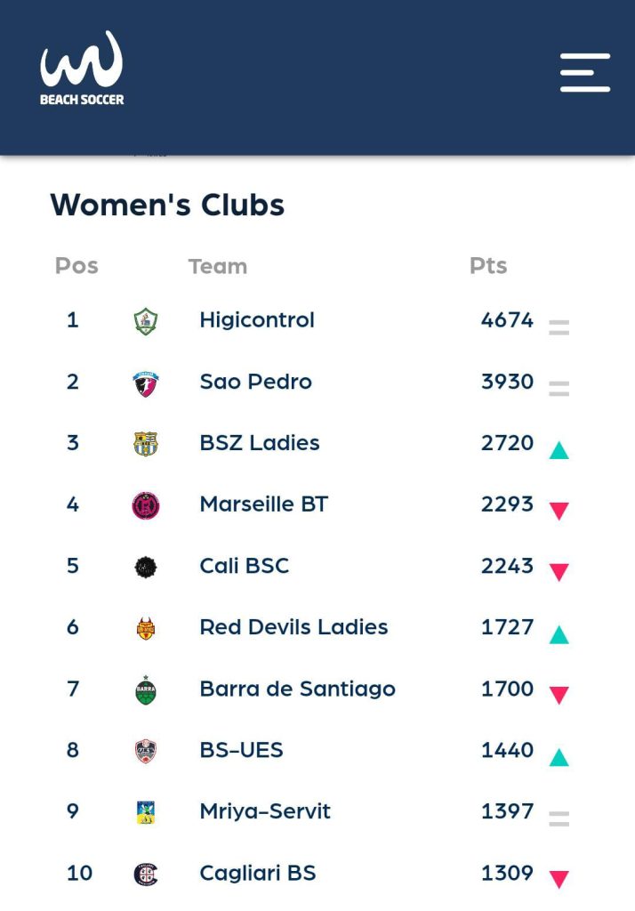Click the Cali BSC club crest
635x911 pixels.
point(145,567)
